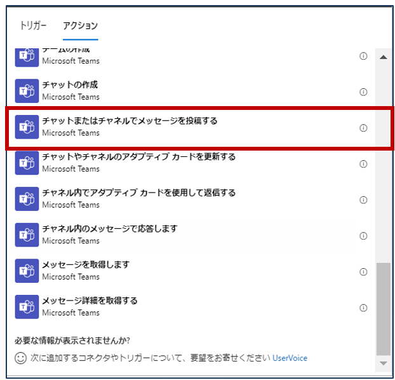Select the アクション tab

[81, 25]
